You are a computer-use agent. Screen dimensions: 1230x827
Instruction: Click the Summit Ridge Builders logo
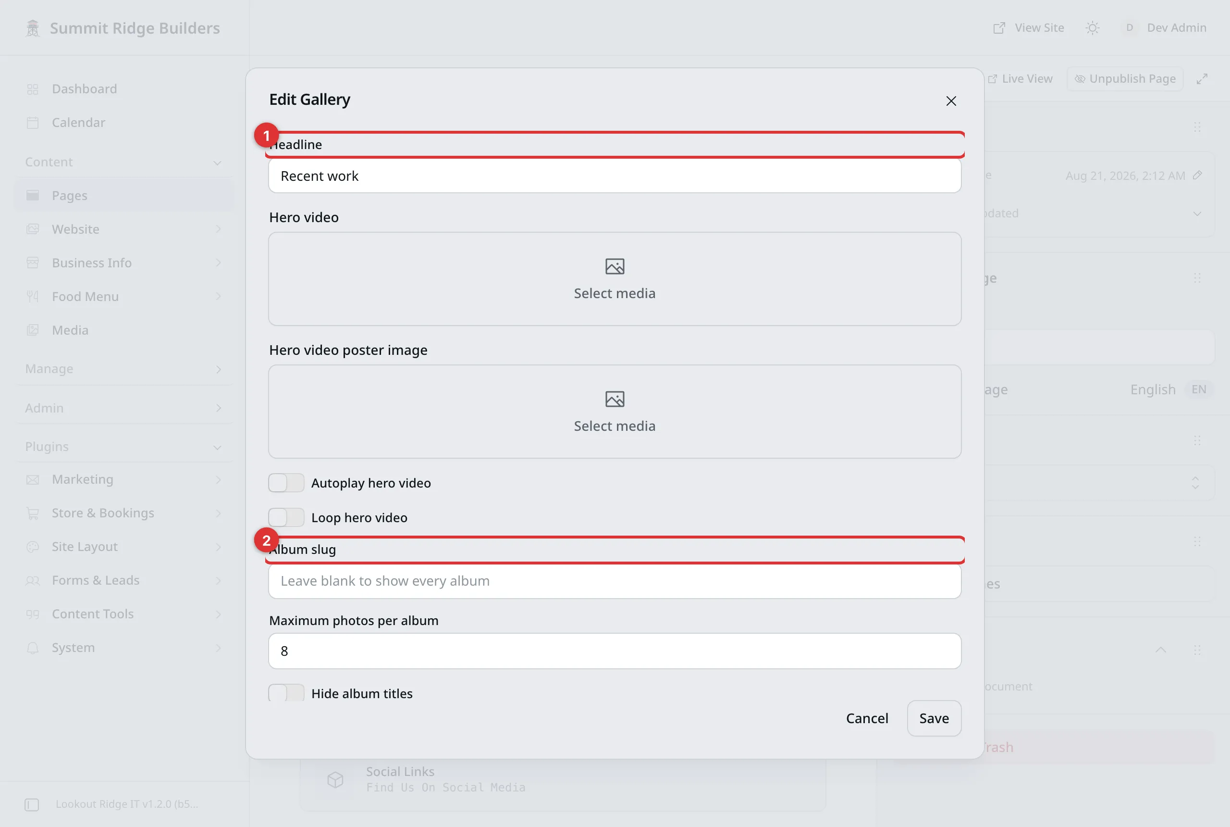[33, 28]
